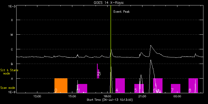Image resolution: width=208 pixels, height=104 pixels.
Task: Select magenta scan block labeled 5
Action: tap(139, 88)
